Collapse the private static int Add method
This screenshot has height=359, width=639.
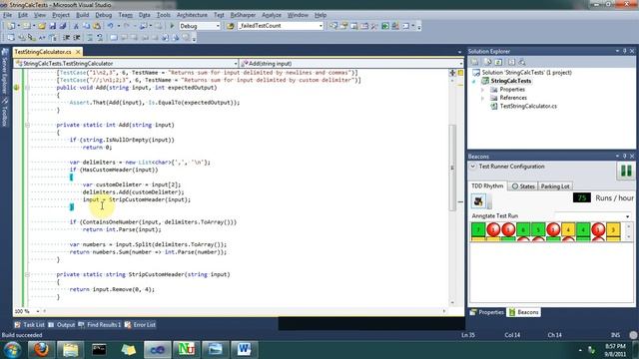click(27, 125)
